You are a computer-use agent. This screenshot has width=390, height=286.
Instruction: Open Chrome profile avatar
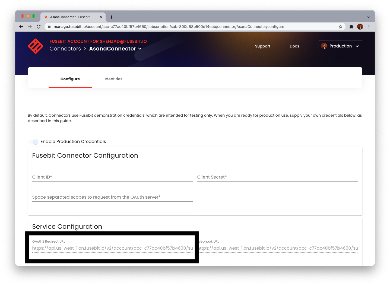coord(360,27)
